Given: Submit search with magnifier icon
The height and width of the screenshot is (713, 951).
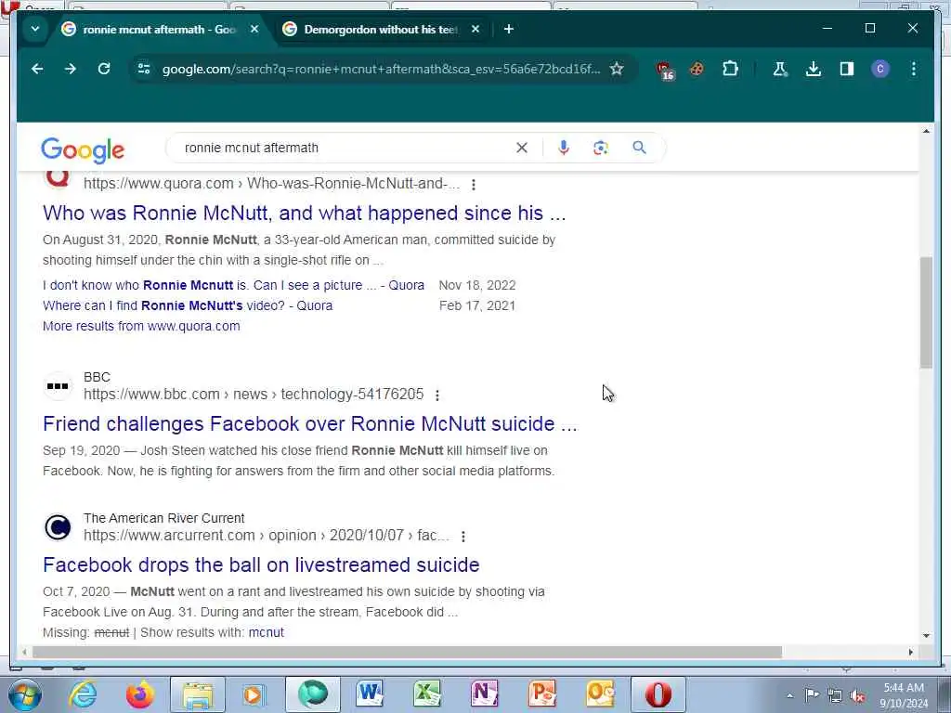Looking at the screenshot, I should pyautogui.click(x=639, y=148).
